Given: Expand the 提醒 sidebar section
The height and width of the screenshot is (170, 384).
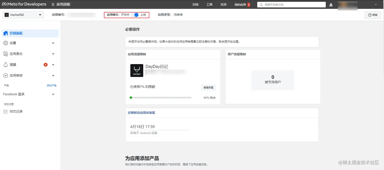Looking at the screenshot, I should (53, 65).
